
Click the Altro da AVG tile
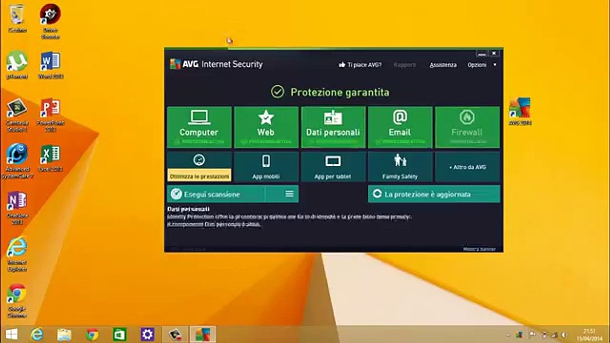pyautogui.click(x=468, y=167)
